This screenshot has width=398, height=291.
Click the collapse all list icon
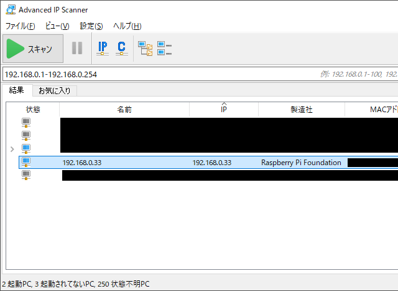(x=164, y=49)
